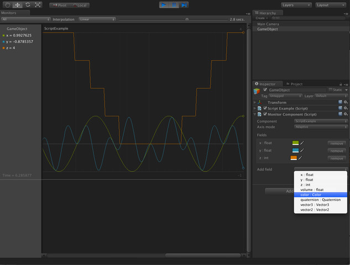Click the Play button
350x265 pixels.
(x=164, y=5)
